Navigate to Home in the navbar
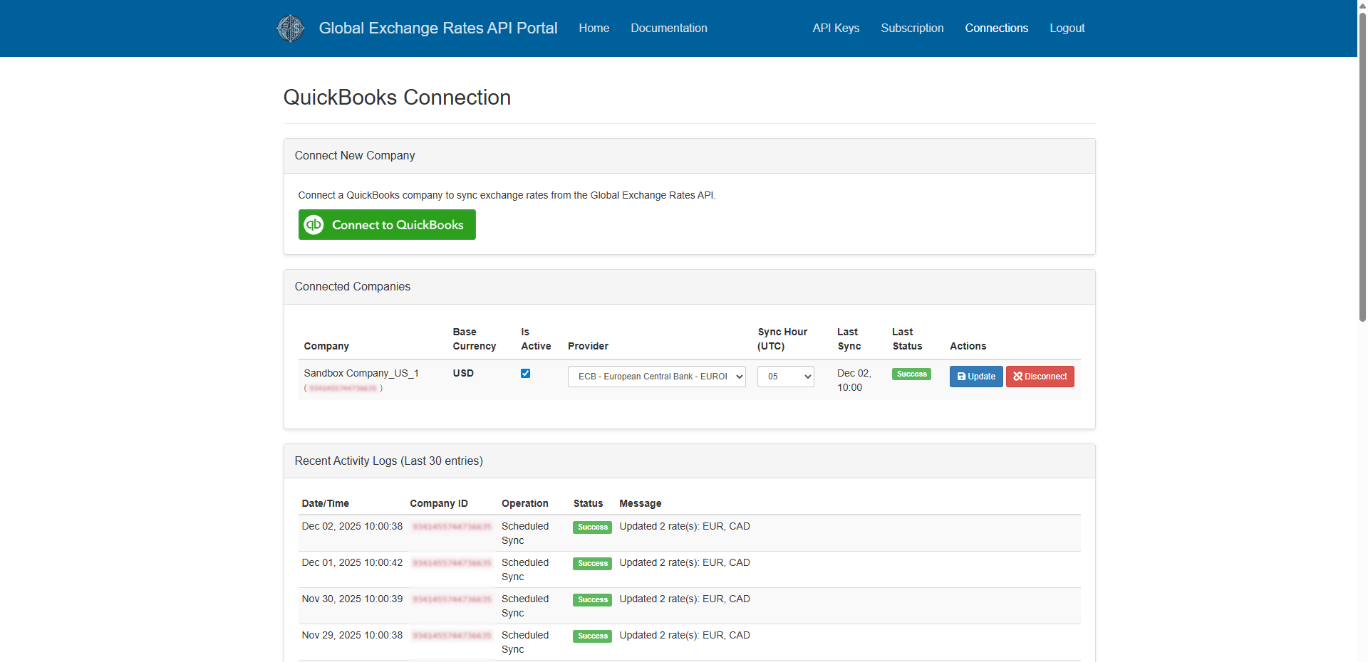Screen dimensions: 1368x662 click(x=594, y=28)
